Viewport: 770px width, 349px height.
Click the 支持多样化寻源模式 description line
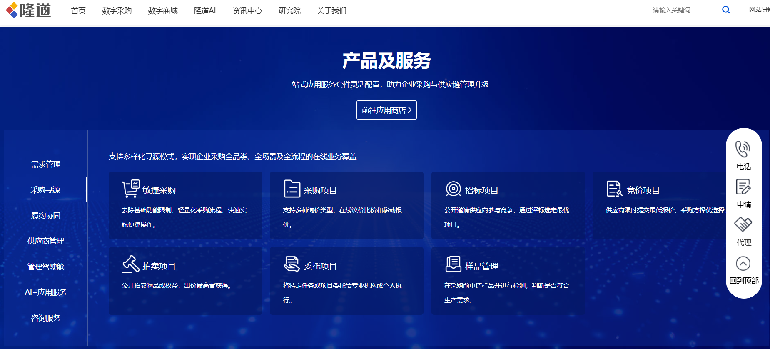(x=233, y=157)
